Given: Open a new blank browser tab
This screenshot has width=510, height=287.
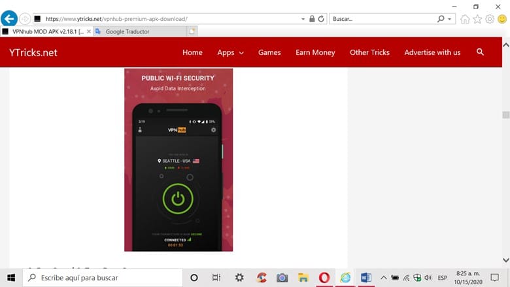Looking at the screenshot, I should (192, 31).
